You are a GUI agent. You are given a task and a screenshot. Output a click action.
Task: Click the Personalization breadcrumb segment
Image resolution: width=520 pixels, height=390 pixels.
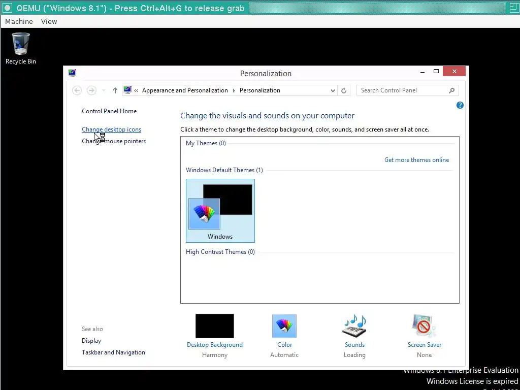click(x=259, y=90)
